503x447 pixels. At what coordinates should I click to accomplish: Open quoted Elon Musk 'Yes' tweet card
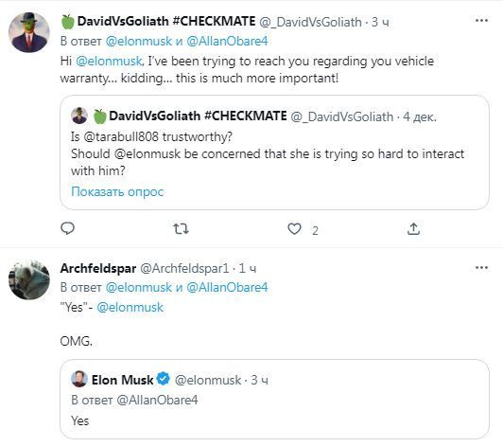pyautogui.click(x=274, y=399)
